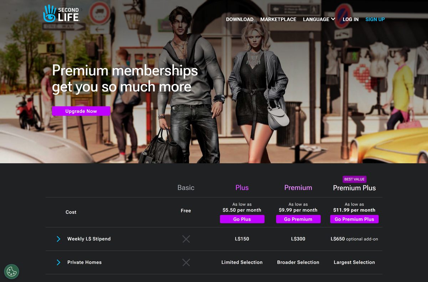428x282 pixels.
Task: Select the Premium plan heading
Action: coord(298,188)
